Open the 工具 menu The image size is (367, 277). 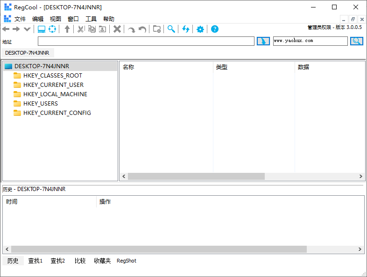(x=91, y=19)
